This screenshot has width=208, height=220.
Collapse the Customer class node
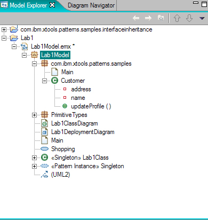(x=44, y=81)
